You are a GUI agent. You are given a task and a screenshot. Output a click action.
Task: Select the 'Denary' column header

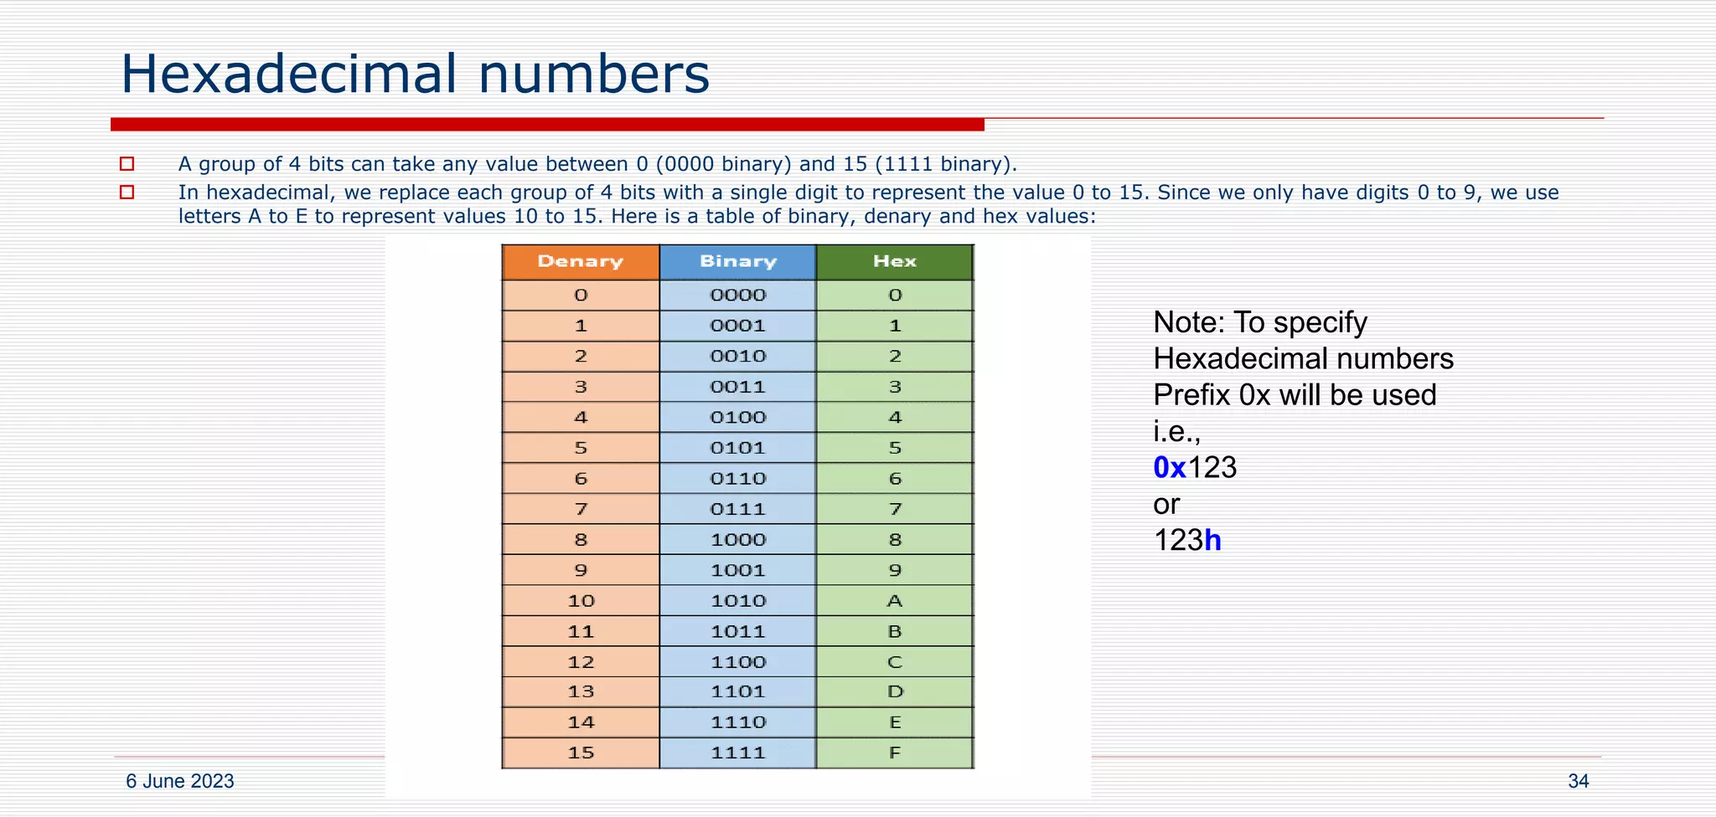(x=581, y=262)
